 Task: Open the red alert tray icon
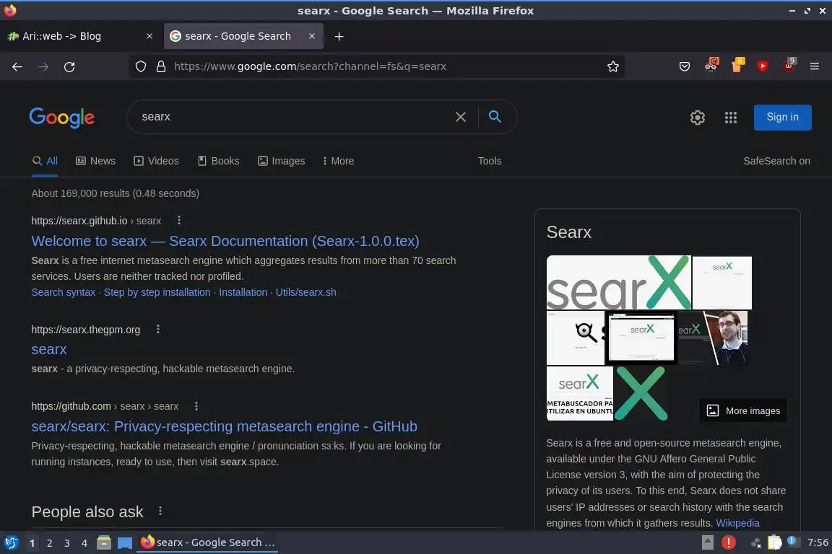coord(729,542)
